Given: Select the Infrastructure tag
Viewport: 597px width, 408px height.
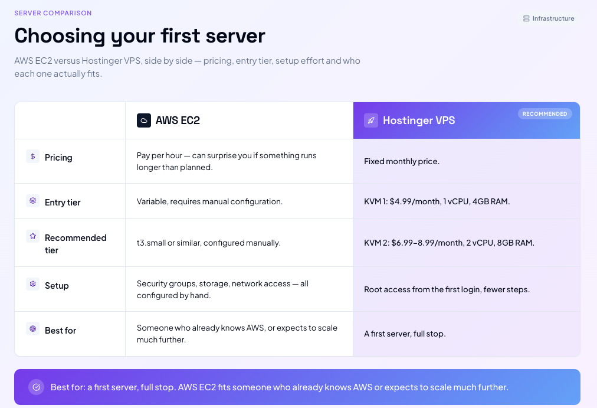Looking at the screenshot, I should tap(549, 19).
